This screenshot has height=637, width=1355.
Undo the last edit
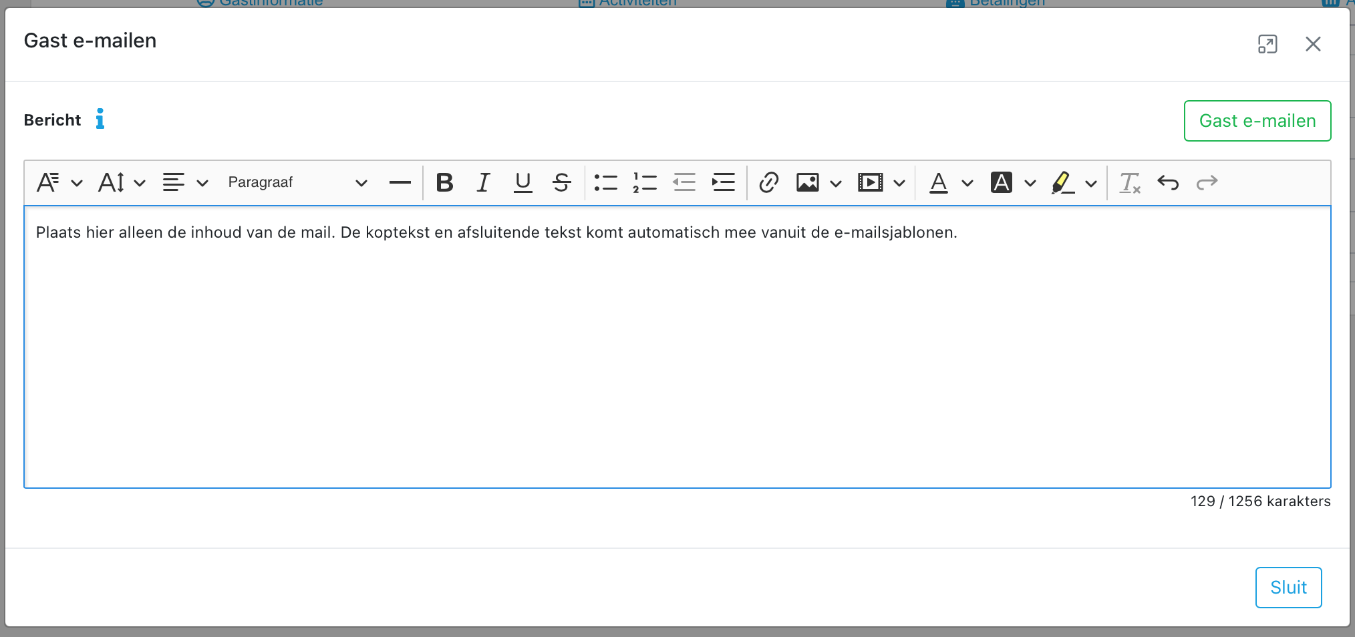tap(1168, 182)
